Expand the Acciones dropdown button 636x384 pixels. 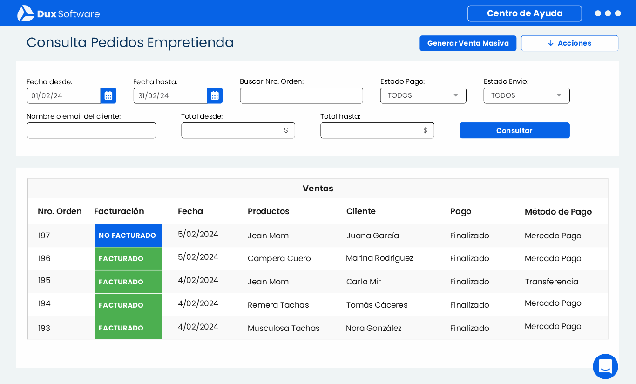569,43
